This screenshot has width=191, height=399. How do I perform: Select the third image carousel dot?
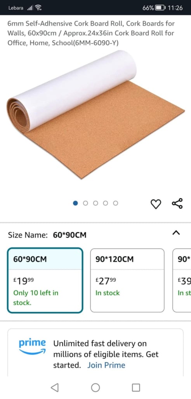click(95, 203)
